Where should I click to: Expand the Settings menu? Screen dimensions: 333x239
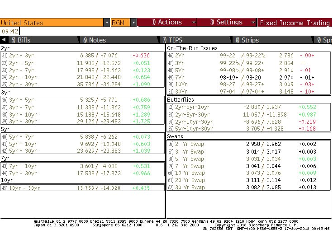pyautogui.click(x=227, y=22)
